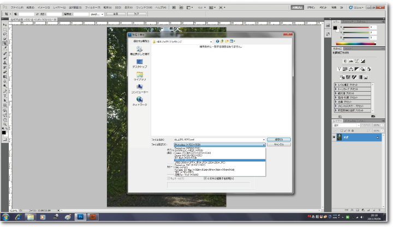Open the save location folder dropdown
The width and height of the screenshot is (393, 227).
pos(211,41)
